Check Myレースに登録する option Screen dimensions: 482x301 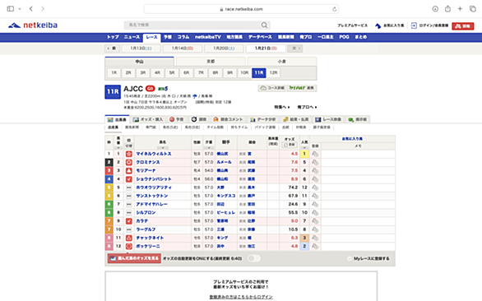[x=350, y=258]
